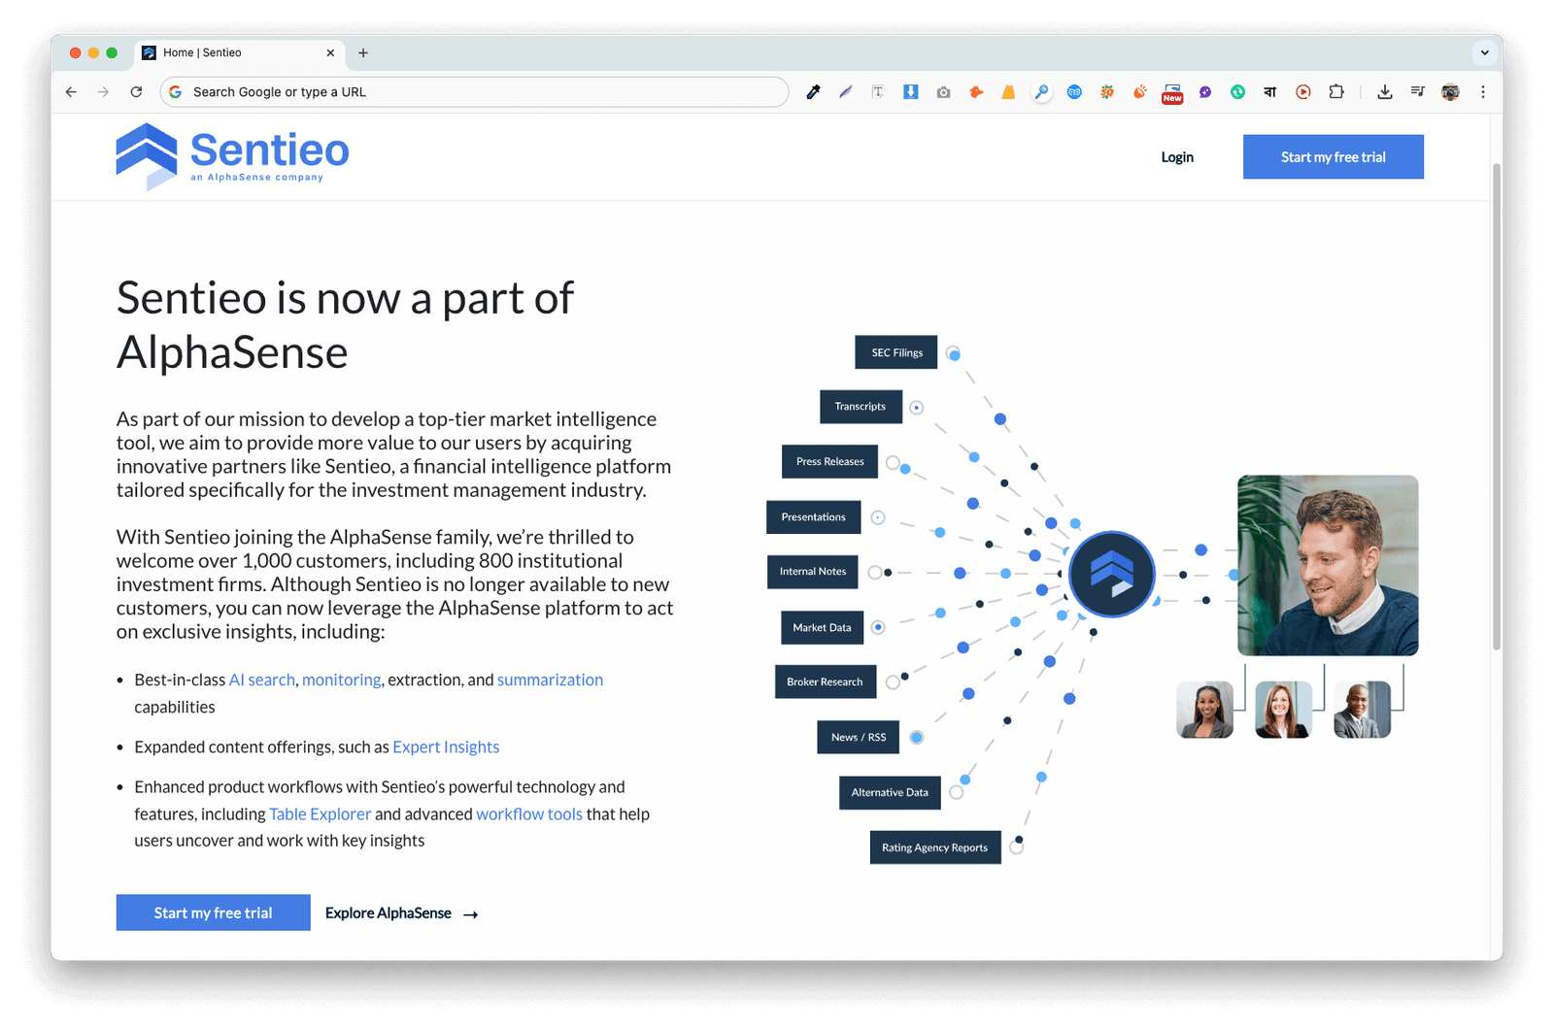Show Chrome downloads
The height and width of the screenshot is (1028, 1554).
click(x=1385, y=92)
